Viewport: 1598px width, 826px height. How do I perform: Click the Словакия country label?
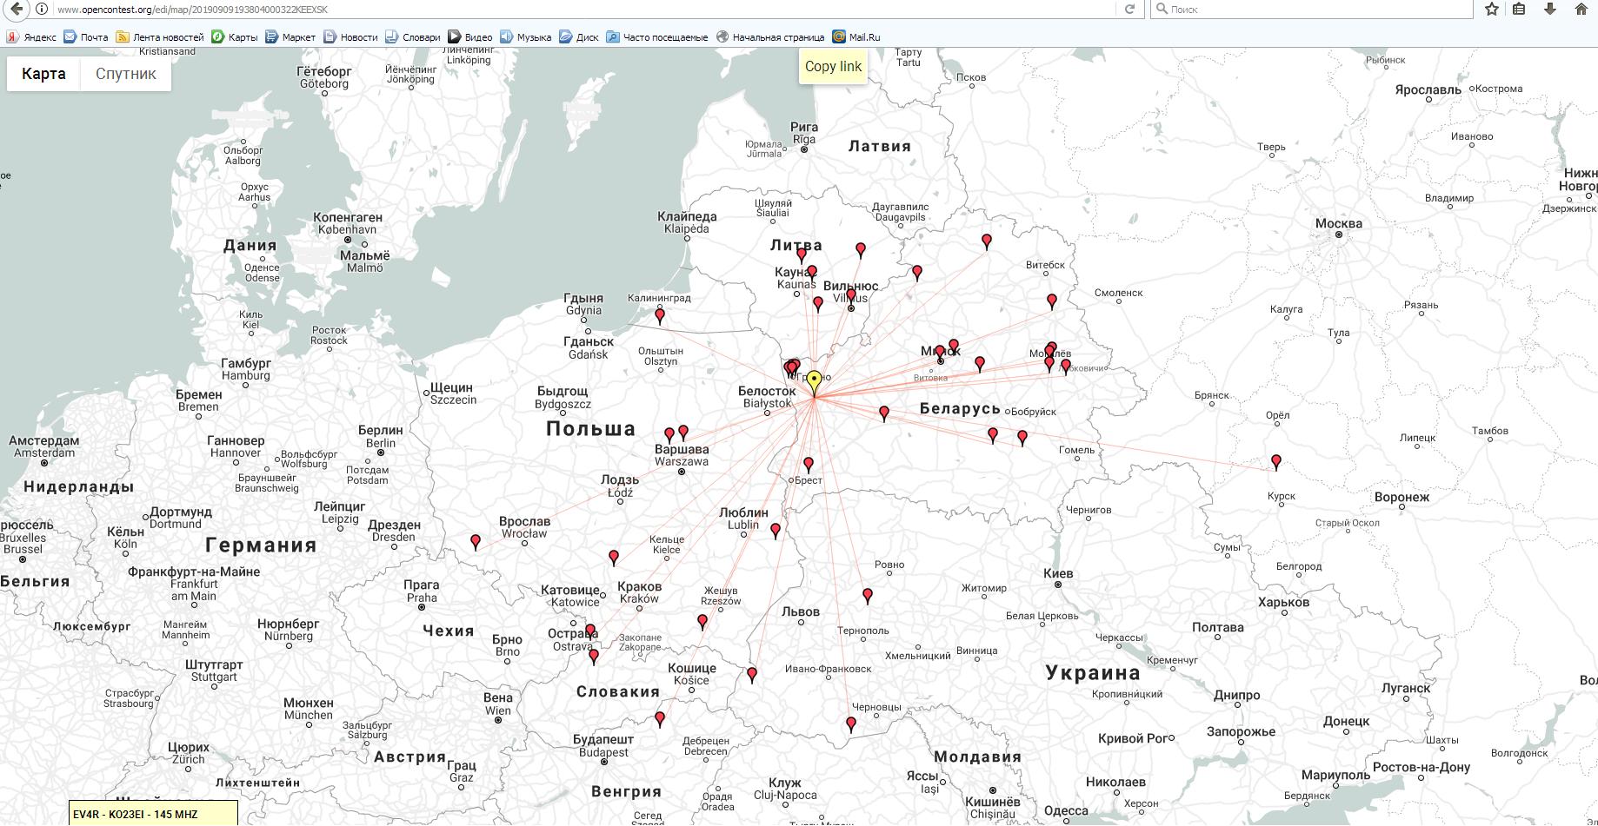click(x=618, y=691)
